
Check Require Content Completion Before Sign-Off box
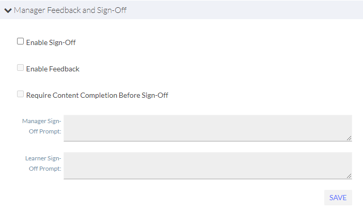coord(21,94)
